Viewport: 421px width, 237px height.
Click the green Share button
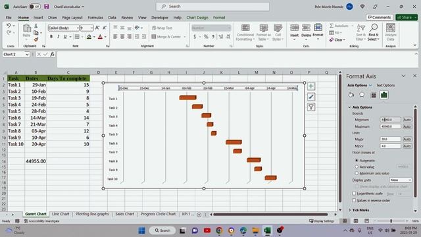(x=407, y=17)
